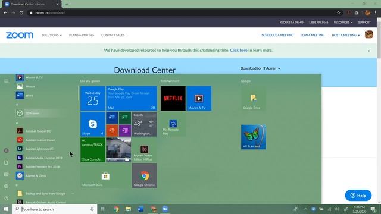Open the Zoom profile avatar

(369, 34)
